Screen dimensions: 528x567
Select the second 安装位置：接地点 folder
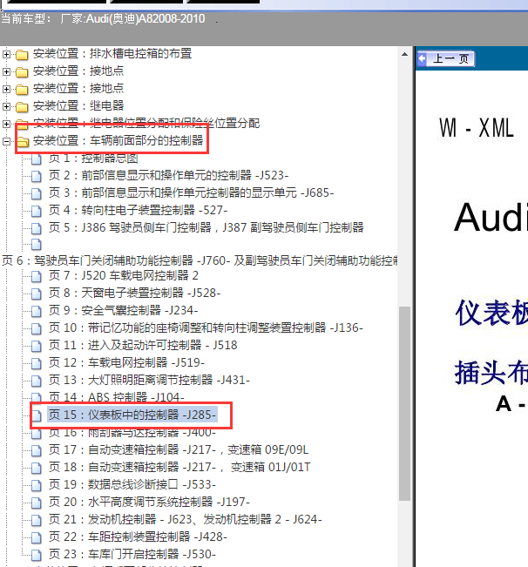(78, 88)
